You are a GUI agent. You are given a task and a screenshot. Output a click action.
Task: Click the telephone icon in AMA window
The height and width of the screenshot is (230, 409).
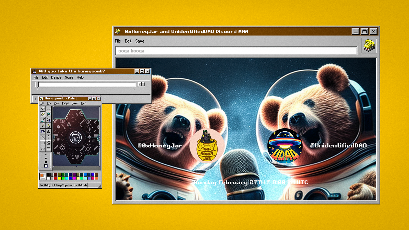coord(369,45)
